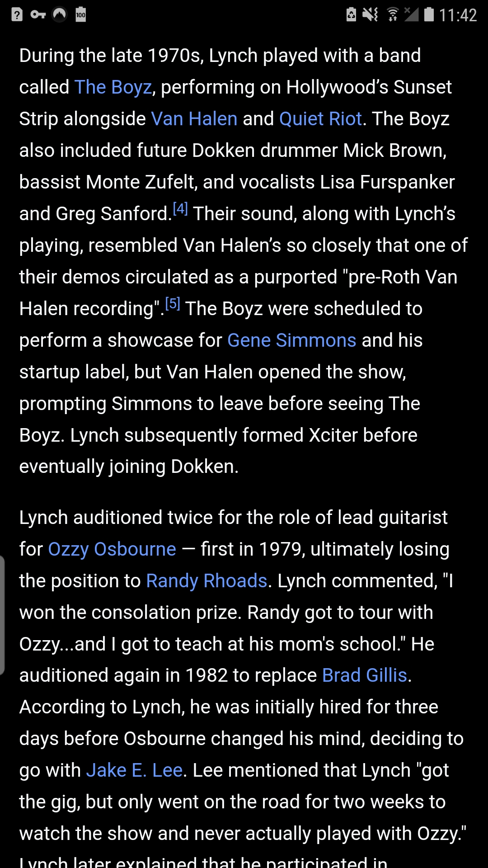The image size is (488, 868).
Task: Tap the 11:42 clock in status bar
Action: 458,15
